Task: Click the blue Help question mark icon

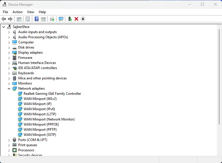Action: point(36,19)
